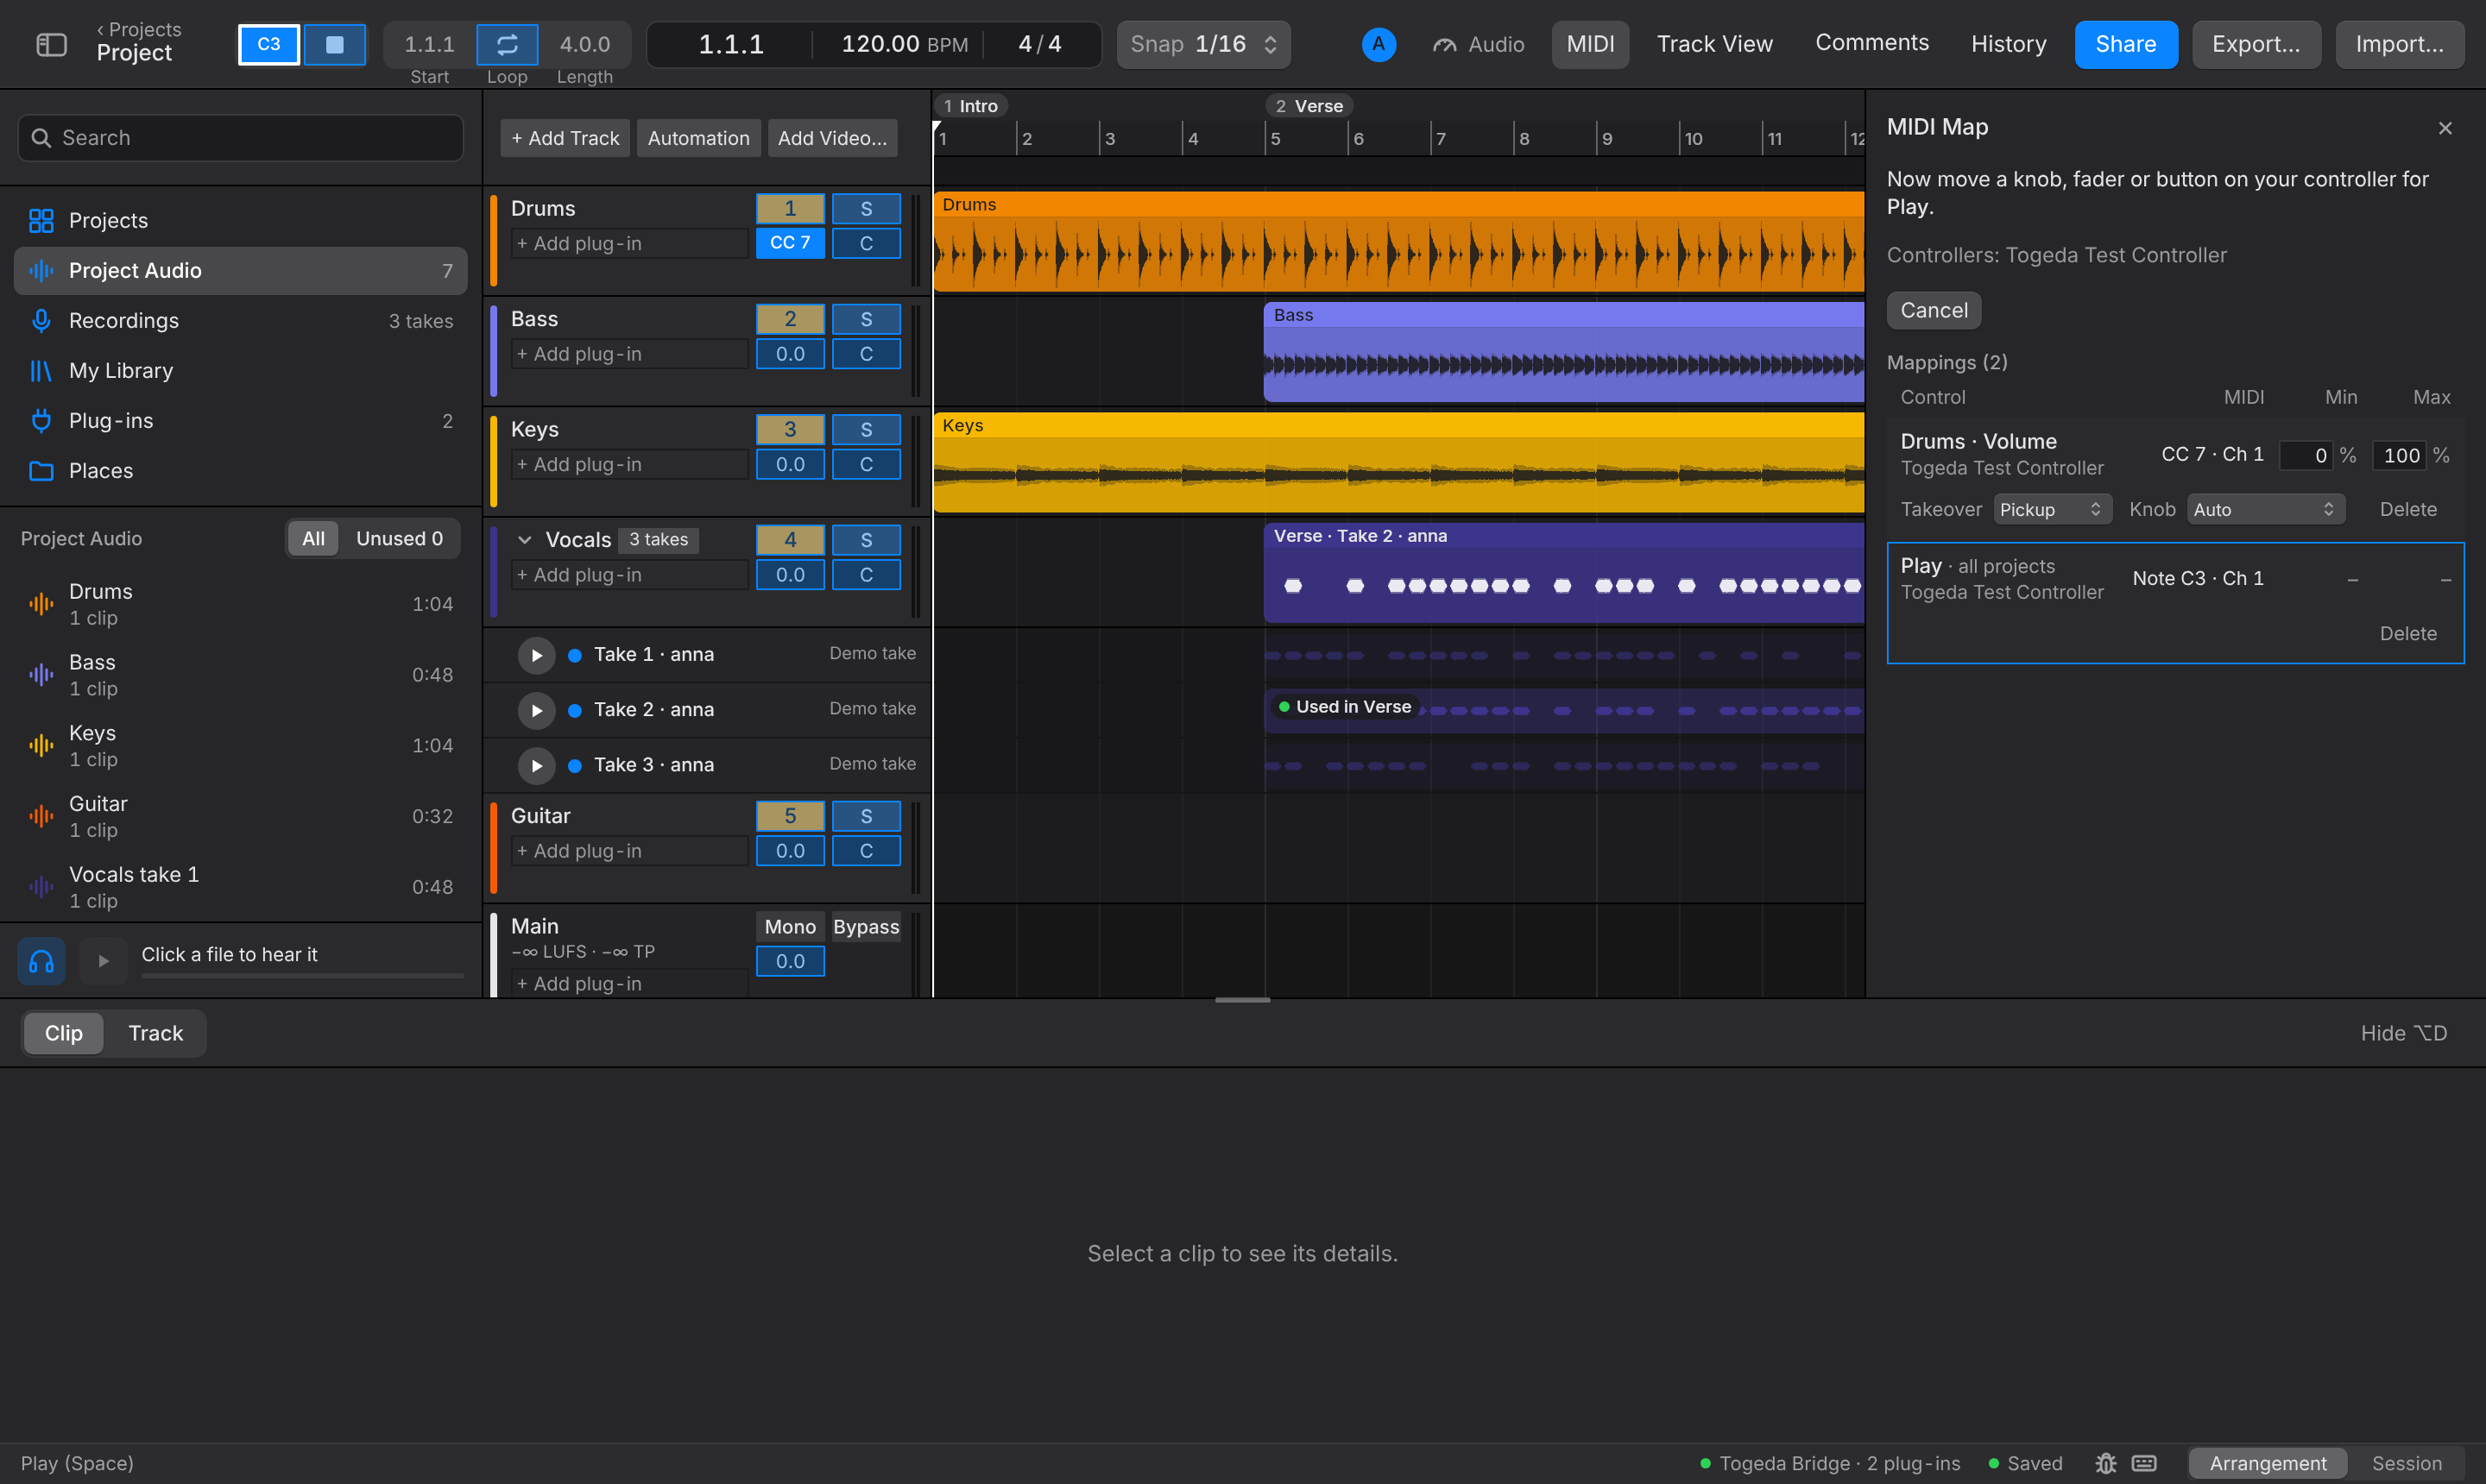Select Project Audio waveform icon

point(41,270)
